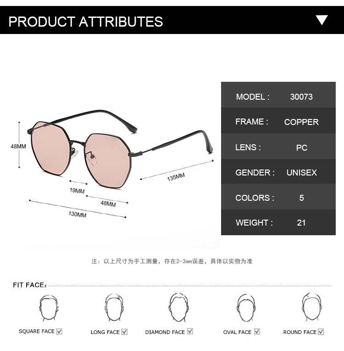Uncheck the Round Face checkbox
Viewport: 344px width, 351px height.
(x=321, y=331)
